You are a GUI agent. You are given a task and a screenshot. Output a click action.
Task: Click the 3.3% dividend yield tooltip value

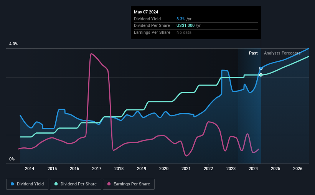(180, 19)
